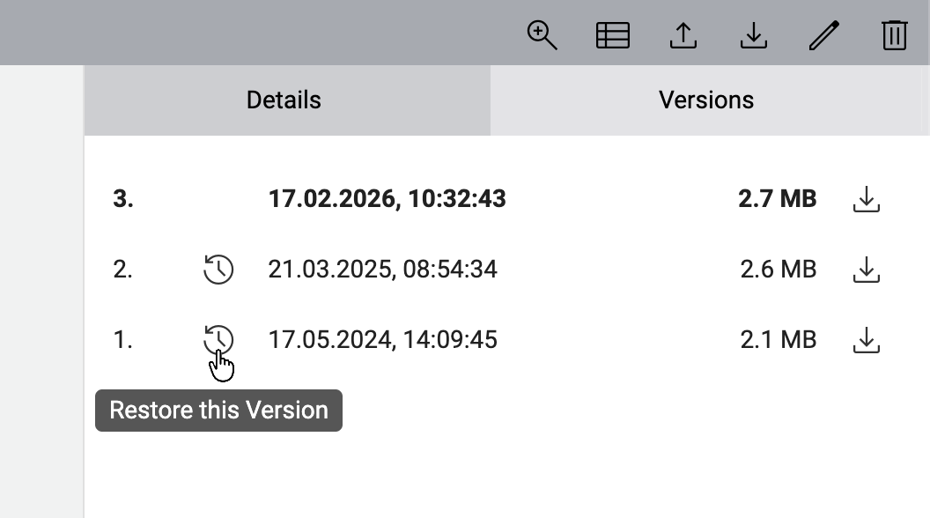Click the 2.1 MB size label
Image resolution: width=930 pixels, height=518 pixels.
[x=778, y=339]
